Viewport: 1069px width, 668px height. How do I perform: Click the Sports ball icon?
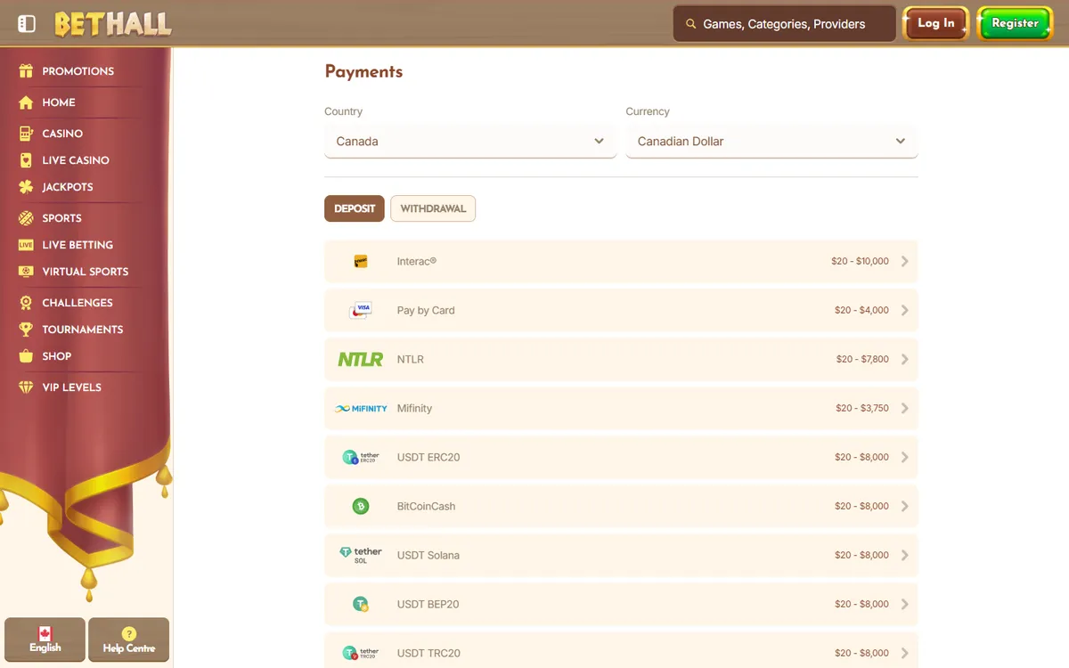(x=26, y=218)
